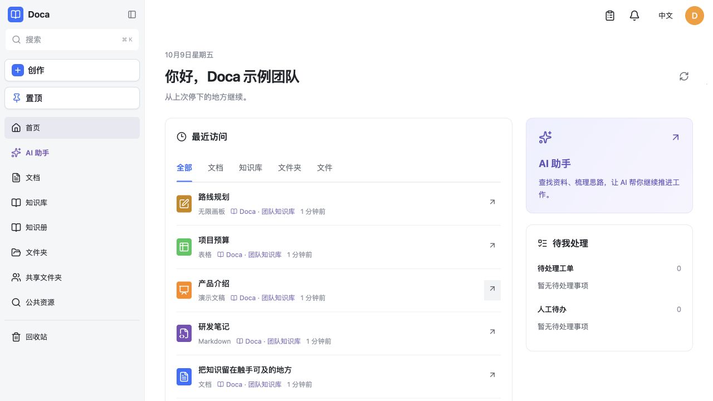
Task: Click the 创作 button
Action: tap(72, 70)
